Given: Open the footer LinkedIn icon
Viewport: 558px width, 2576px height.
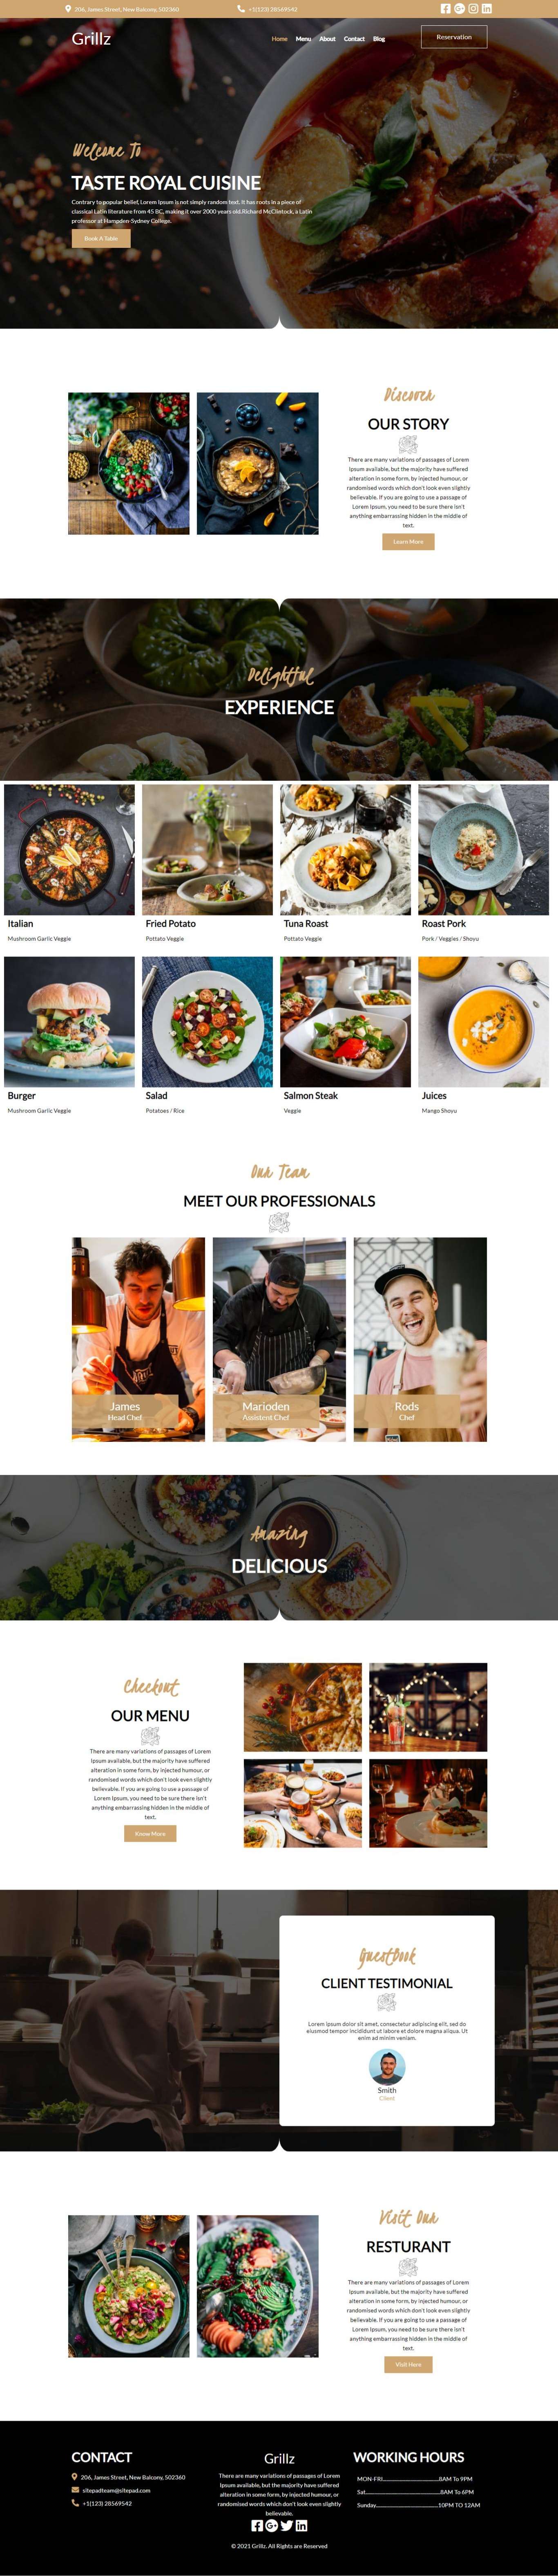Looking at the screenshot, I should (301, 2525).
